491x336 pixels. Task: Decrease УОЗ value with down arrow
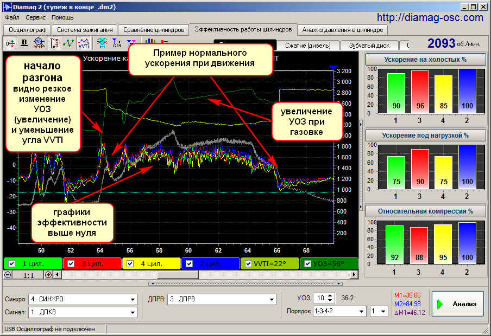330,300
